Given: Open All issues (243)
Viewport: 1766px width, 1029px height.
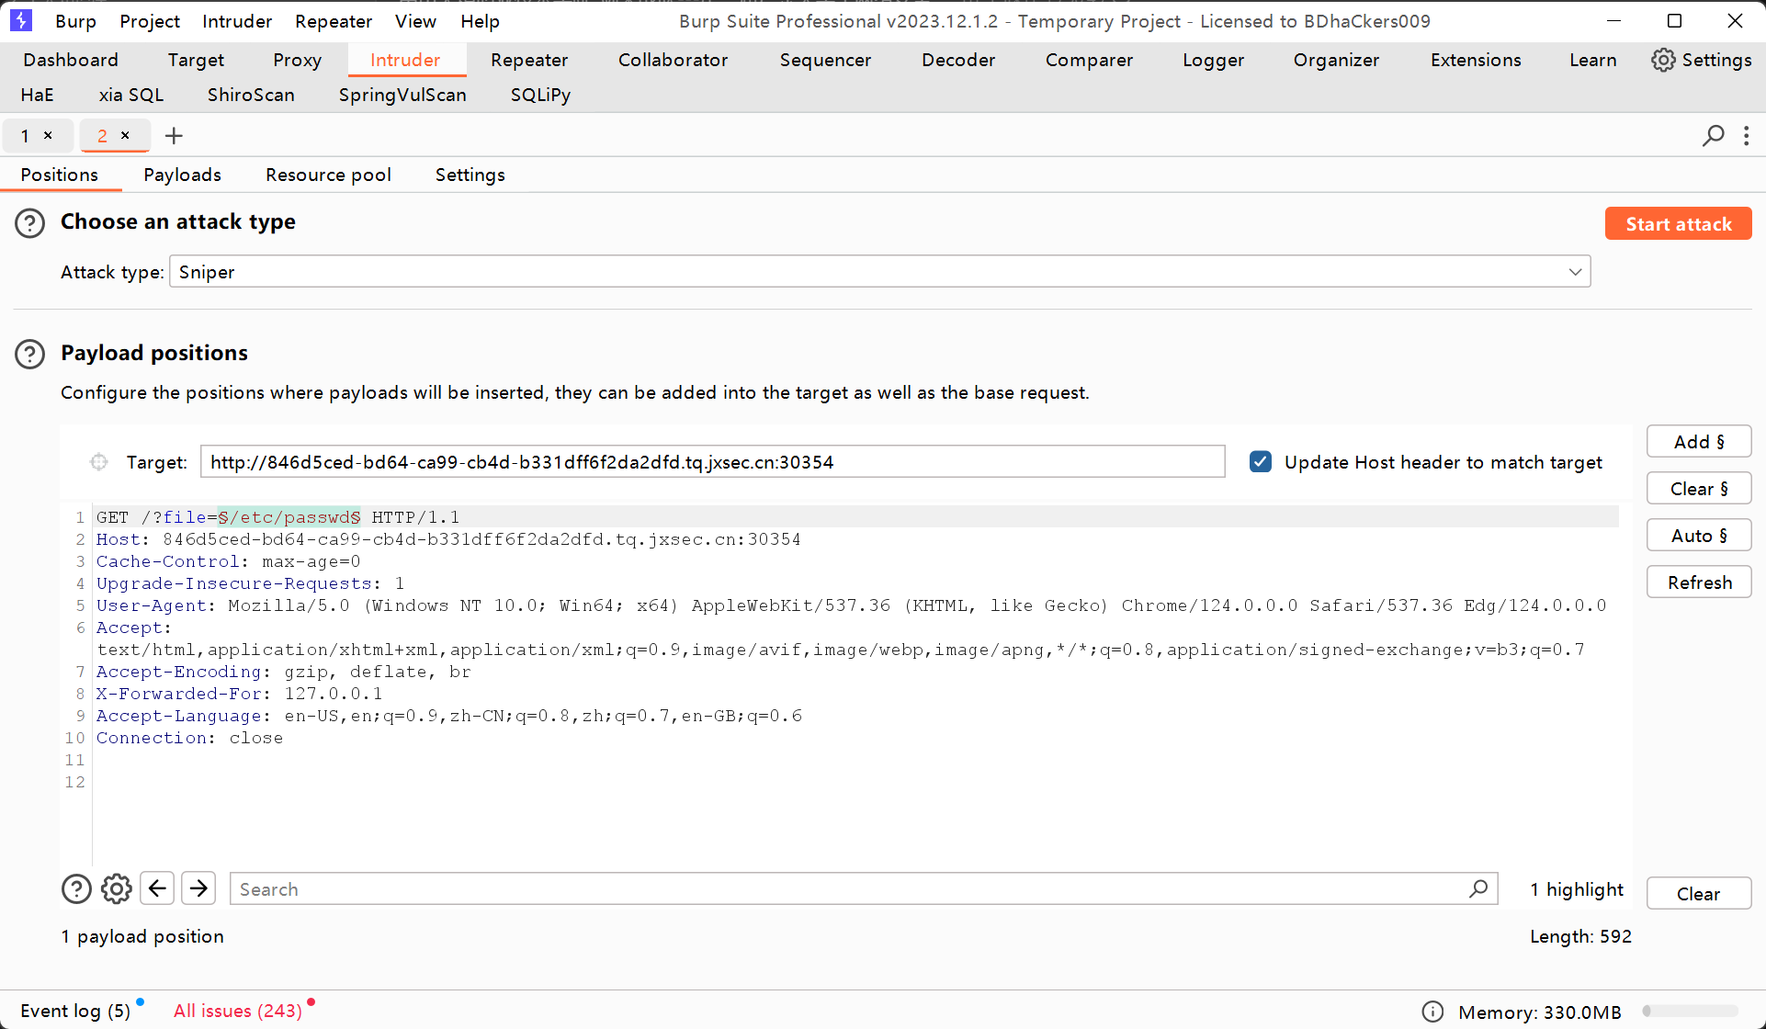Looking at the screenshot, I should point(238,1011).
